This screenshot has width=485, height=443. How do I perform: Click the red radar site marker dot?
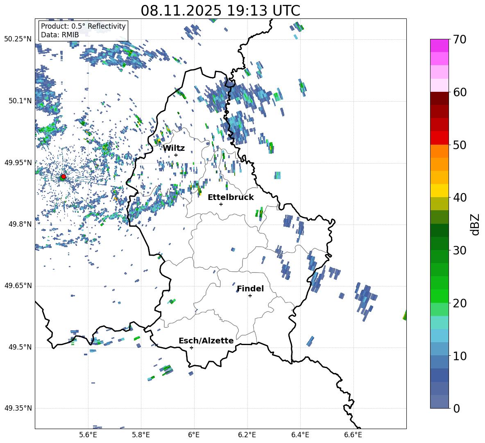(x=63, y=177)
